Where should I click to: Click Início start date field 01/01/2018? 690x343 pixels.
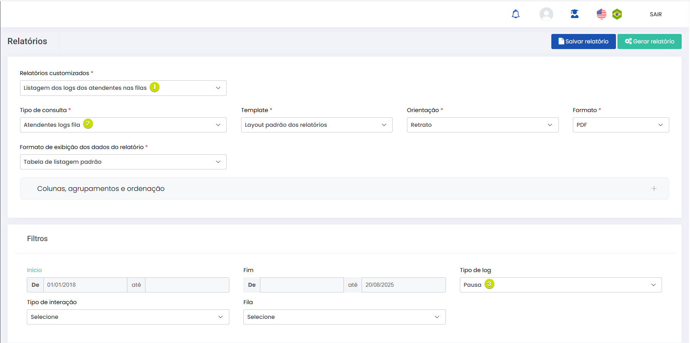[85, 285]
